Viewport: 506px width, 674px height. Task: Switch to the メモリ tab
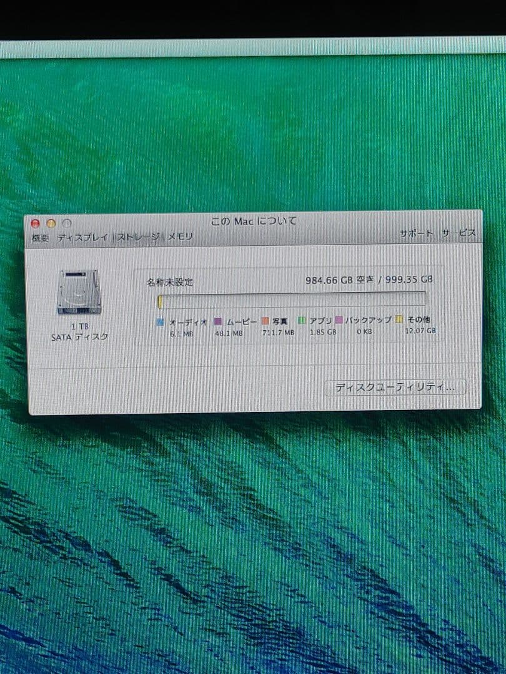tap(178, 237)
